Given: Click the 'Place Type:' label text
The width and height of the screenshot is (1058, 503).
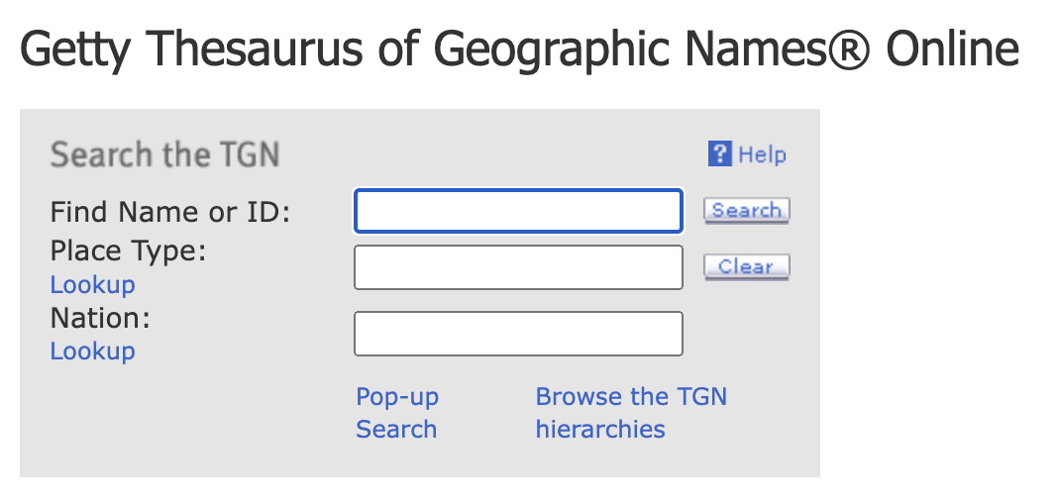Looking at the screenshot, I should pyautogui.click(x=128, y=251).
